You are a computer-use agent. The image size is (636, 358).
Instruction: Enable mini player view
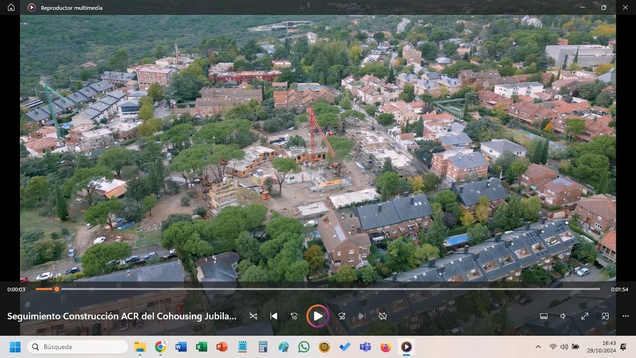(605, 316)
